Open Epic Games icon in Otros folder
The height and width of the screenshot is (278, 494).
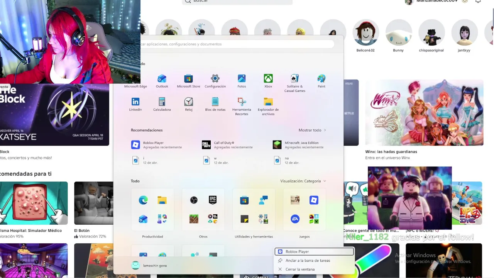(213, 200)
